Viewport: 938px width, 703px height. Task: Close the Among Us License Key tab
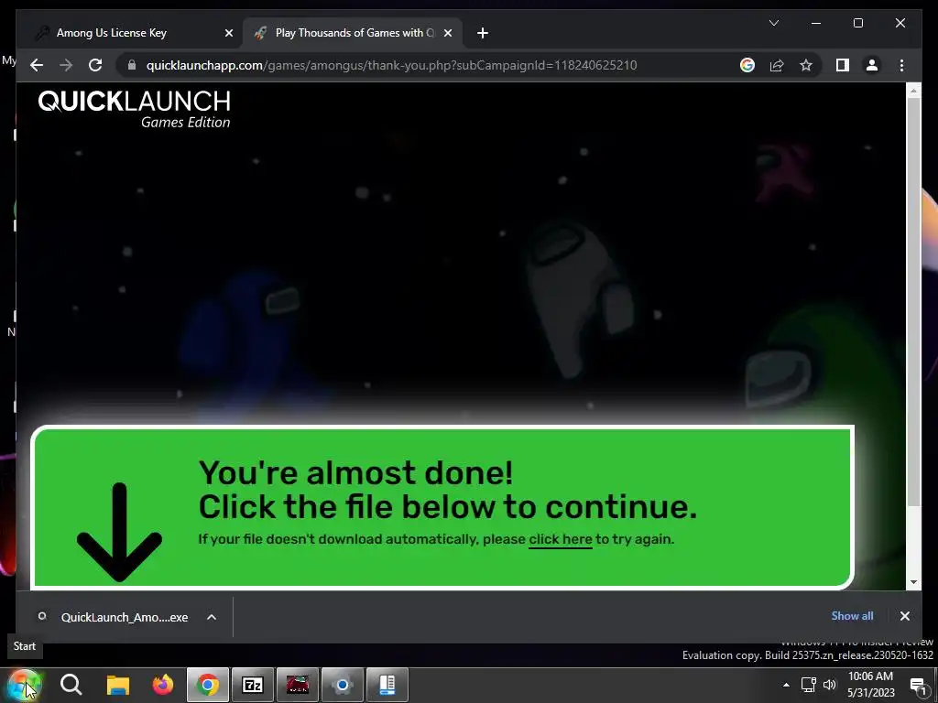click(228, 33)
